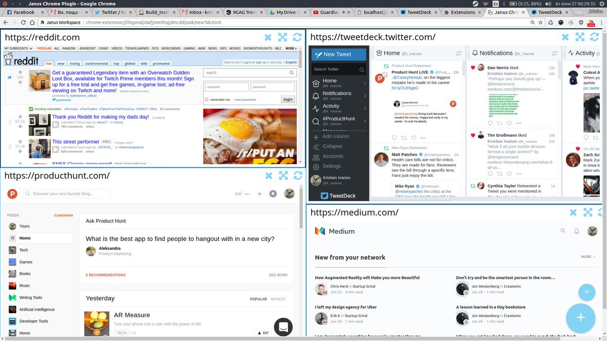Open TweetDeck Settings
The image size is (607, 341).
click(328, 166)
